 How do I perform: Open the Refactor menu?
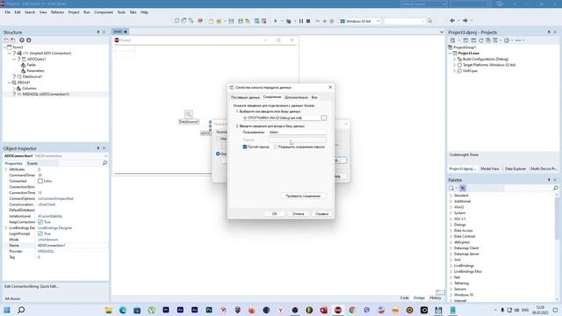click(57, 12)
